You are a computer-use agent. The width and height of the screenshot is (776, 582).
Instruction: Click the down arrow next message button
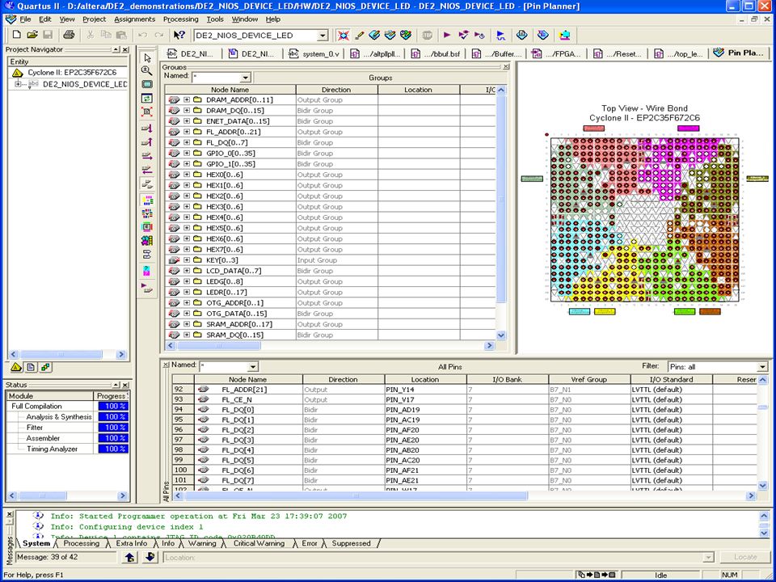click(x=150, y=557)
